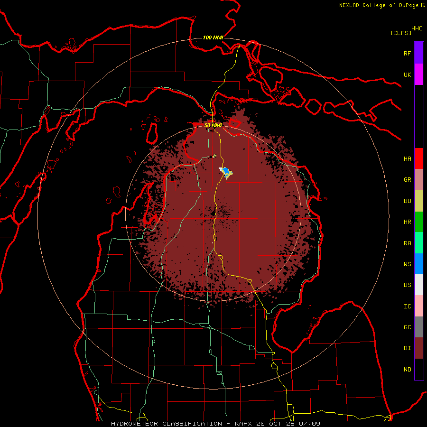Click the radar site center of starburst pattern
This screenshot has width=427, height=427.
pos(214,213)
